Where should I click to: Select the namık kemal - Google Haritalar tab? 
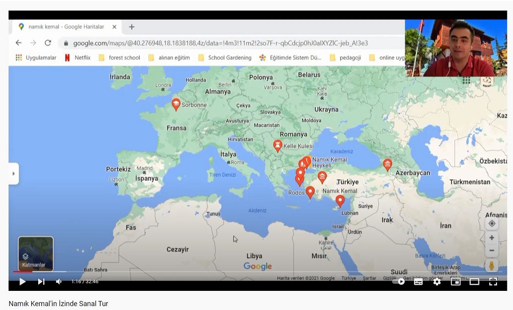[66, 27]
